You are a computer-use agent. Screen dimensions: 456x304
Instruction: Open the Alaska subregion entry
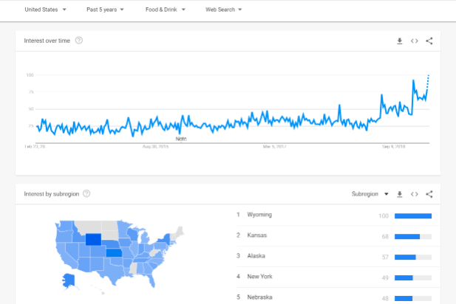pos(257,256)
